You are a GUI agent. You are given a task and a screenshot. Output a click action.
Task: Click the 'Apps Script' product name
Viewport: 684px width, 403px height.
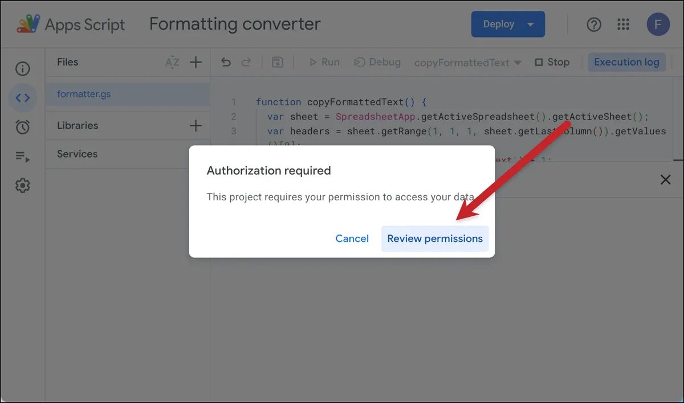click(x=85, y=25)
